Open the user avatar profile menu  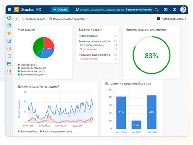coord(183,9)
